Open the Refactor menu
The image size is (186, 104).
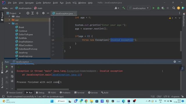pyautogui.click(x=47, y=3)
